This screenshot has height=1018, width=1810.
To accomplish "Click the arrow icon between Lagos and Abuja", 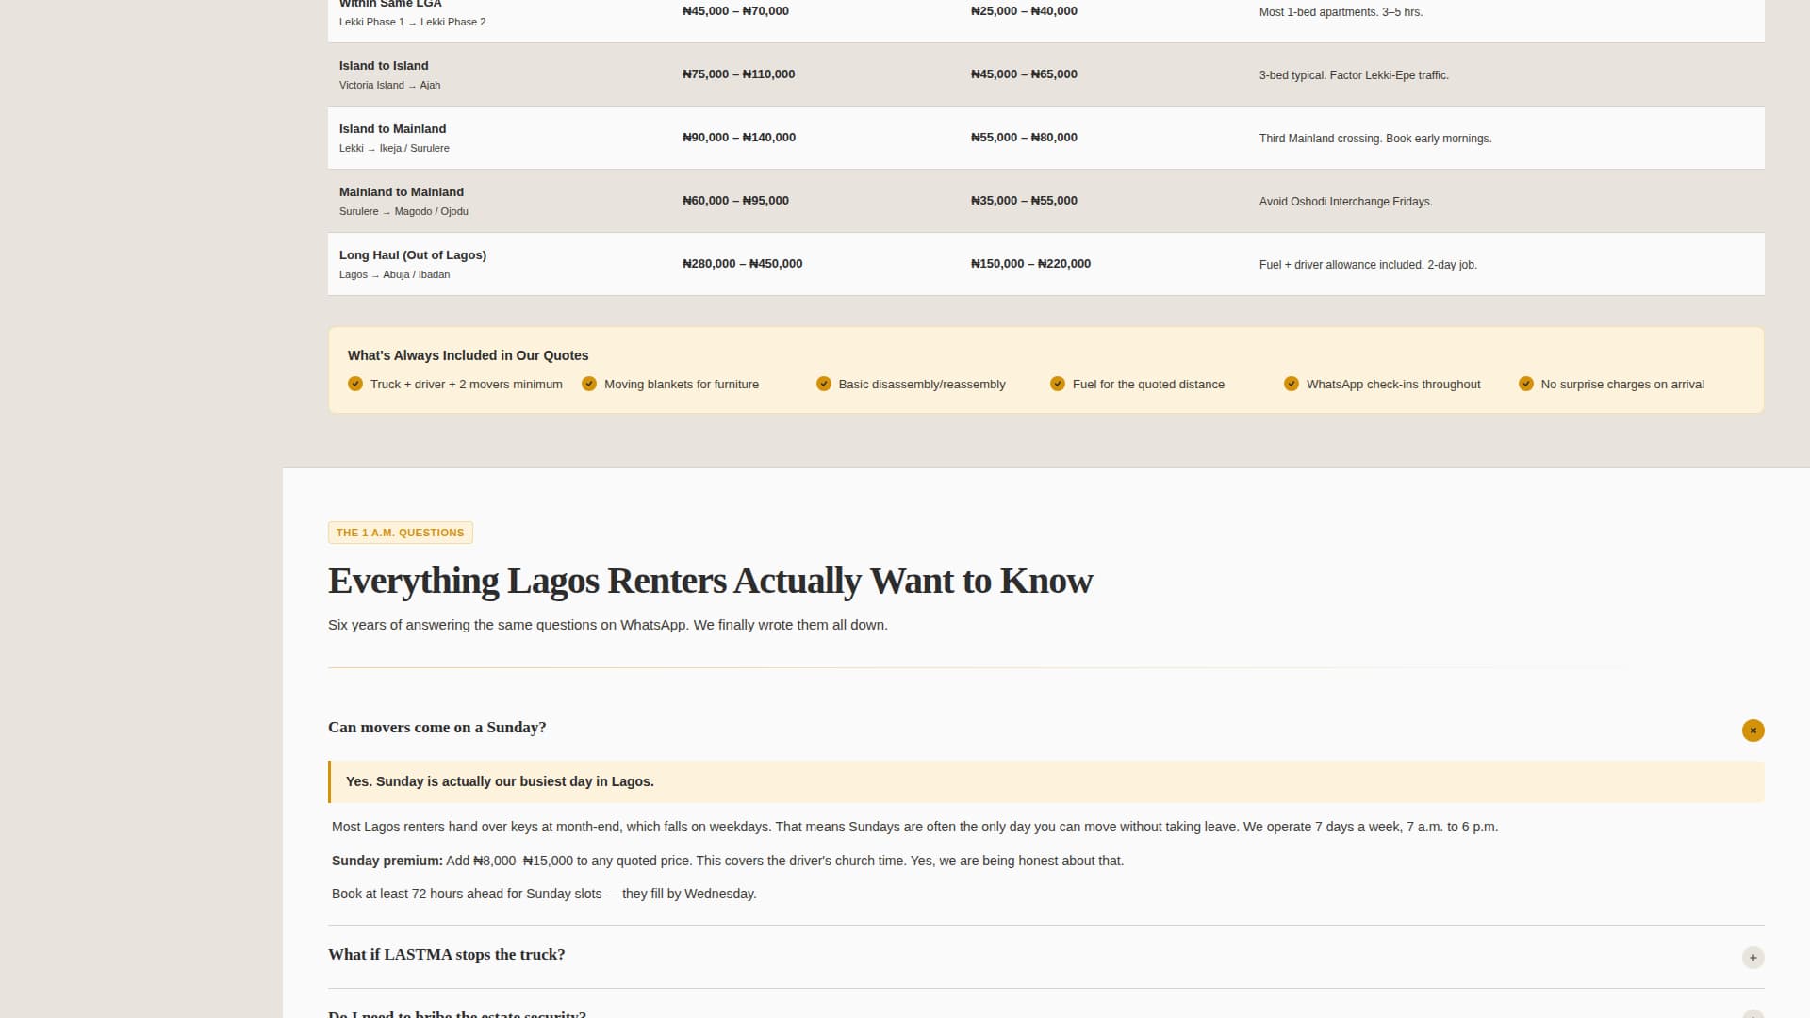I will click(x=376, y=274).
